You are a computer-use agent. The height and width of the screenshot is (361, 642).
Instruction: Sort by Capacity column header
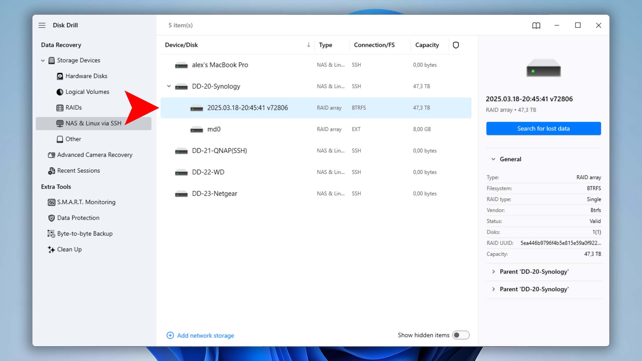[x=427, y=45]
